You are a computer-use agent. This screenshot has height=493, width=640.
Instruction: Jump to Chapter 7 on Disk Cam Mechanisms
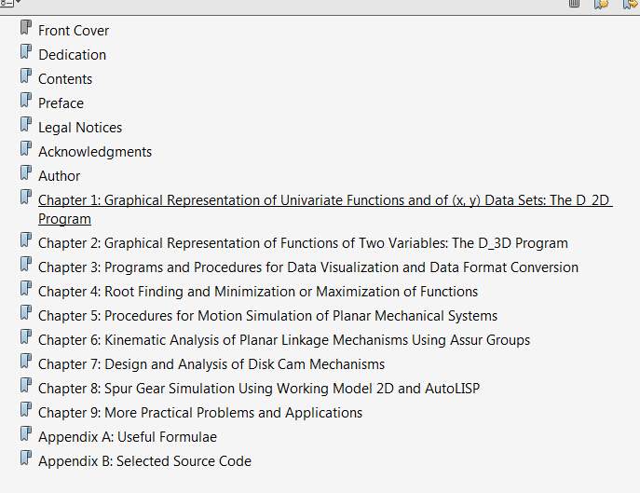point(211,364)
